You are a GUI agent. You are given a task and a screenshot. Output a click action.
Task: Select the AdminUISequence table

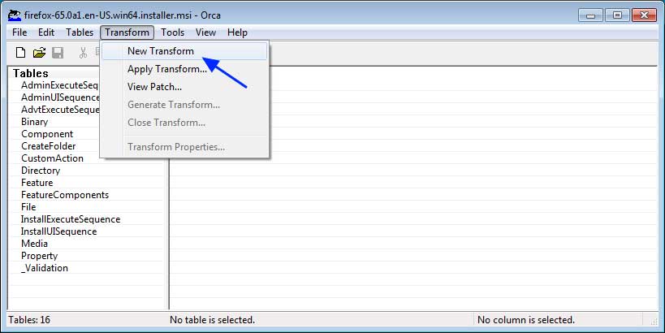tap(60, 97)
